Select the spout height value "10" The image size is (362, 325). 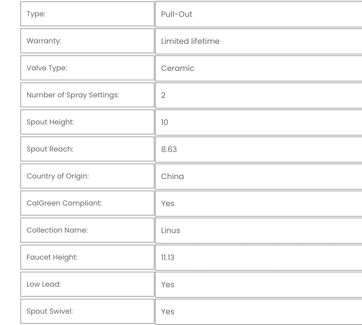165,122
